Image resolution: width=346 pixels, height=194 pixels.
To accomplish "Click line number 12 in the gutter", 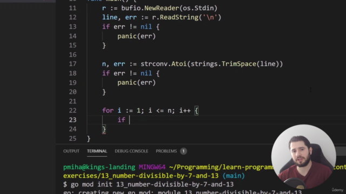I will pos(72,17).
